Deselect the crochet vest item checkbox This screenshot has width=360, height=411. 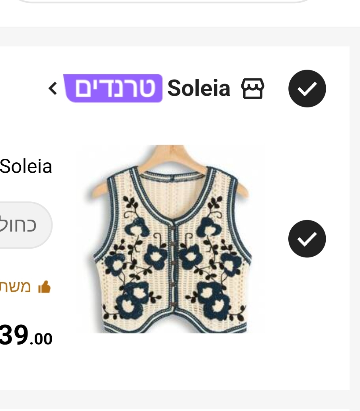307,238
